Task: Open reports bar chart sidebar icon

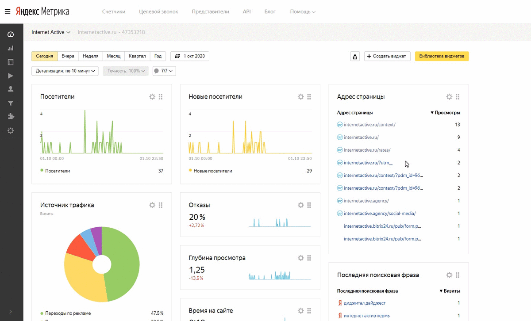Action: tap(11, 48)
